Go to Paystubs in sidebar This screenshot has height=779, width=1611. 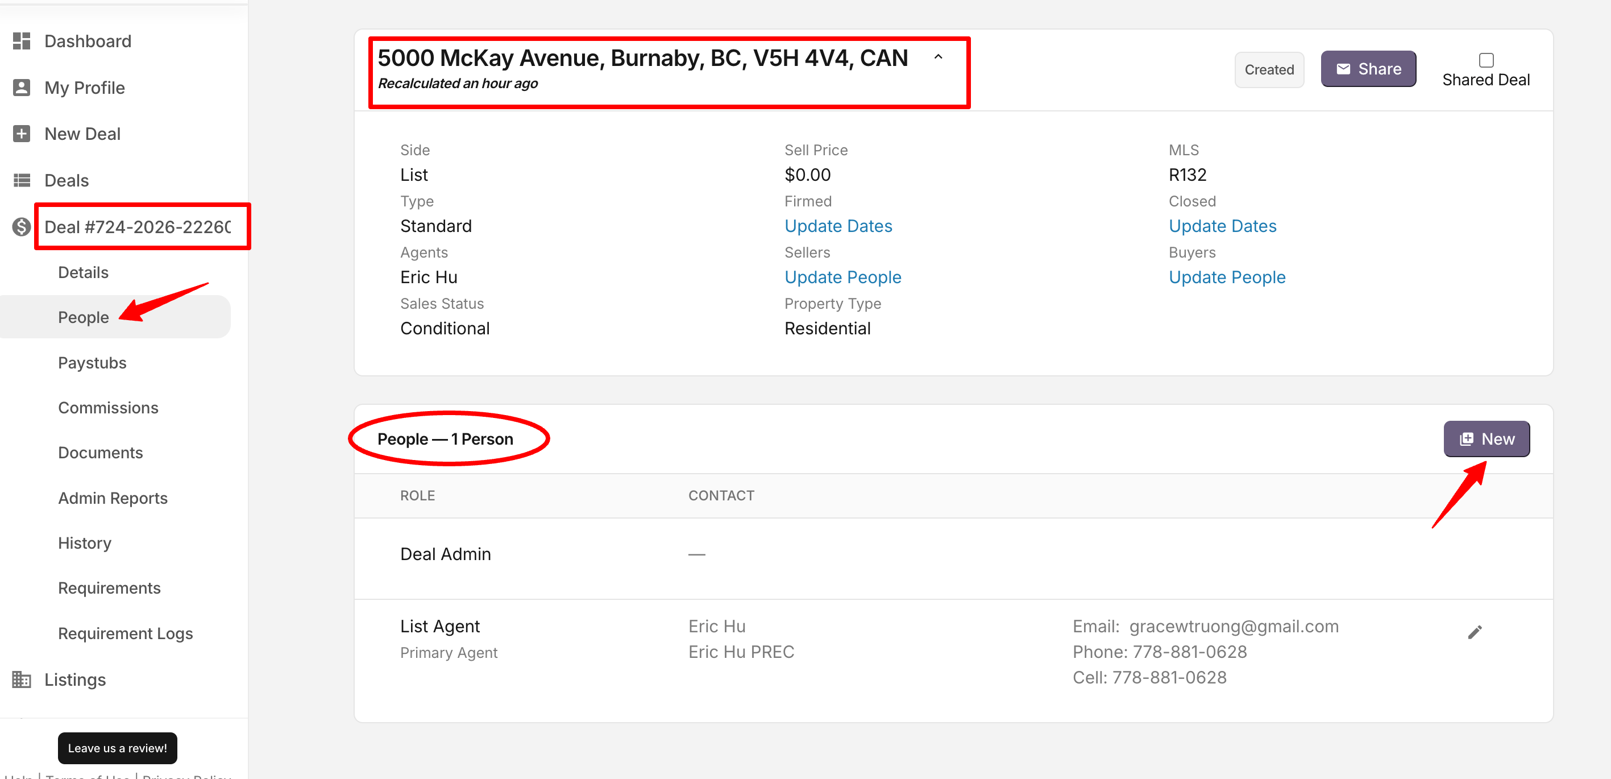(92, 363)
